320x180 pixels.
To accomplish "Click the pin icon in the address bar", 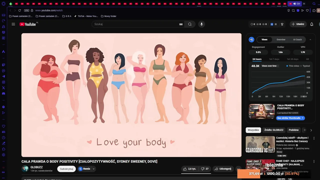I will (x=288, y=10).
